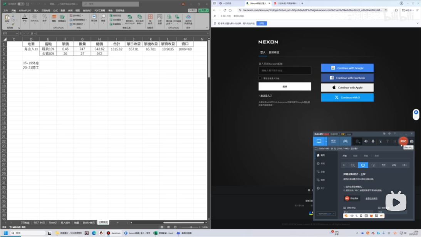
Task: Click the browser home icon
Action: [230, 10]
